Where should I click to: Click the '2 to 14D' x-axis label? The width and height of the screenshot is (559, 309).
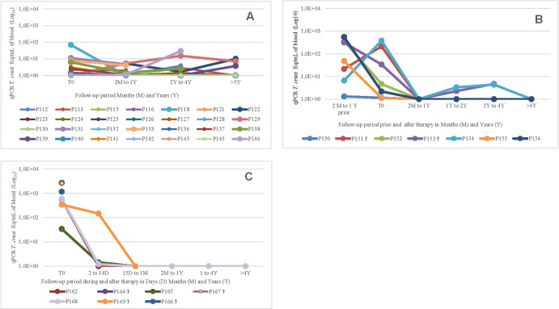coord(99,273)
